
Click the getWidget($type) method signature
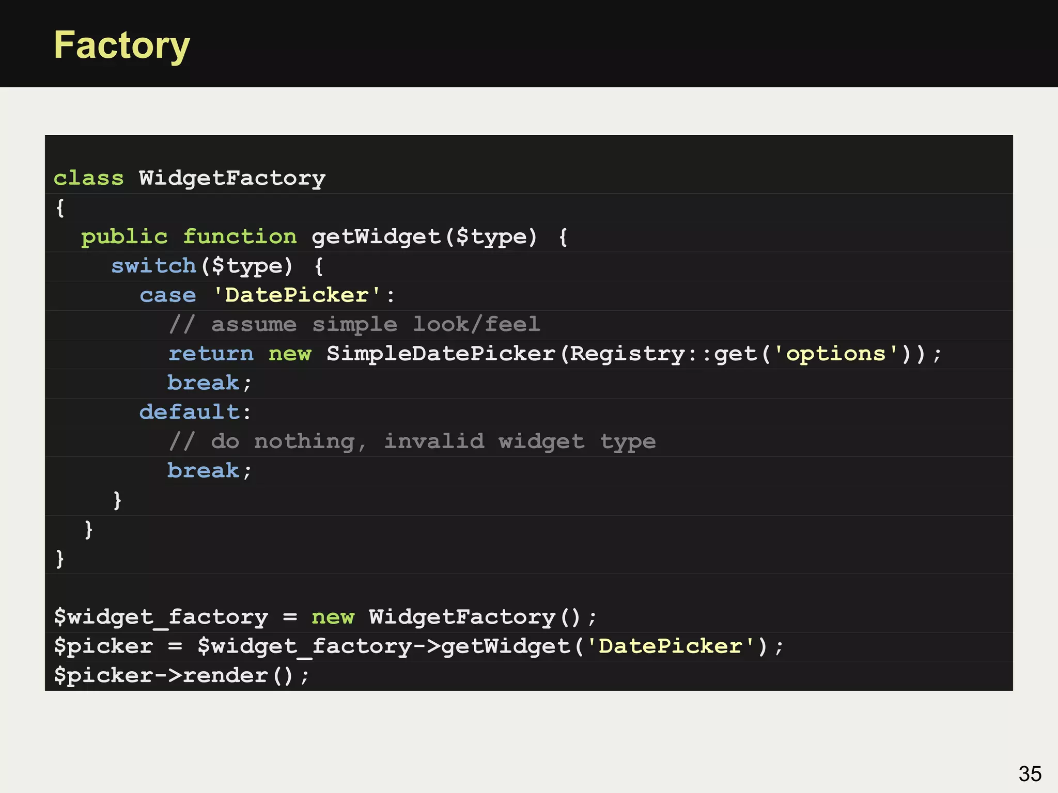[x=424, y=236]
